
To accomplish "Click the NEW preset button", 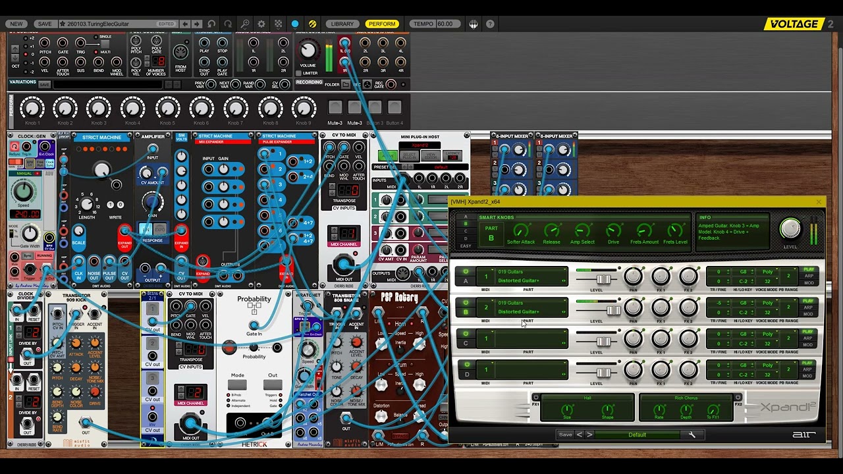I will (x=16, y=24).
